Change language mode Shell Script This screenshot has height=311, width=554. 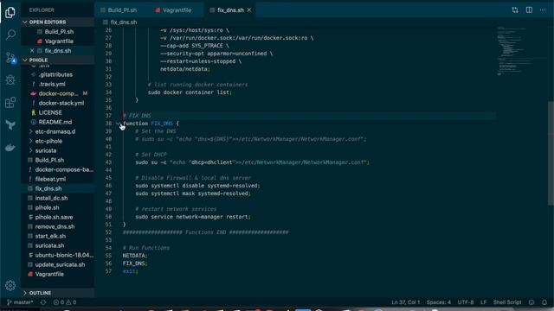tap(507, 302)
